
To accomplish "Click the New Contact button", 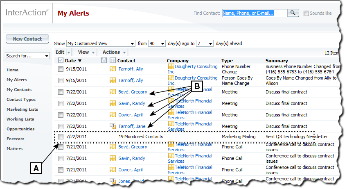I will pyautogui.click(x=27, y=39).
